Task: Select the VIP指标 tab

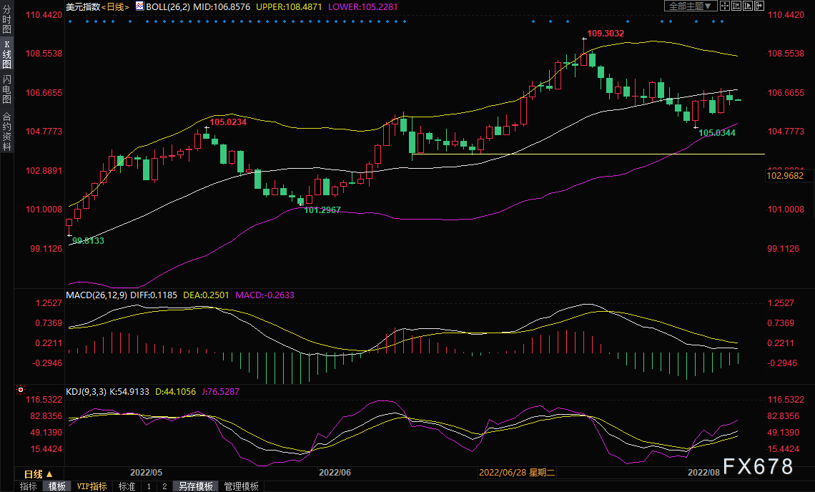Action: click(92, 486)
